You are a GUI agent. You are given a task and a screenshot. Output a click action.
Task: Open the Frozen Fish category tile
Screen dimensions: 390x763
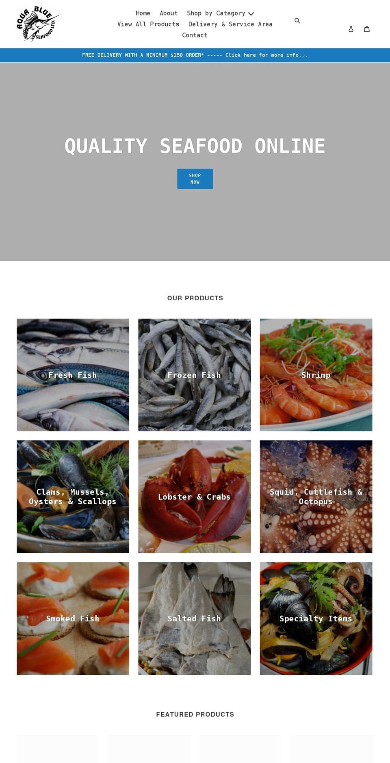(195, 375)
